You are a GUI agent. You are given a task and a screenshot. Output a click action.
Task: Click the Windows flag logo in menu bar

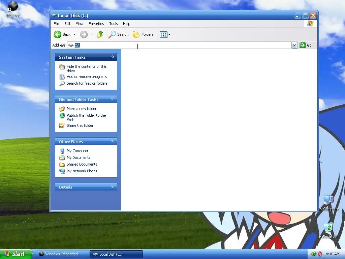[x=310, y=24]
